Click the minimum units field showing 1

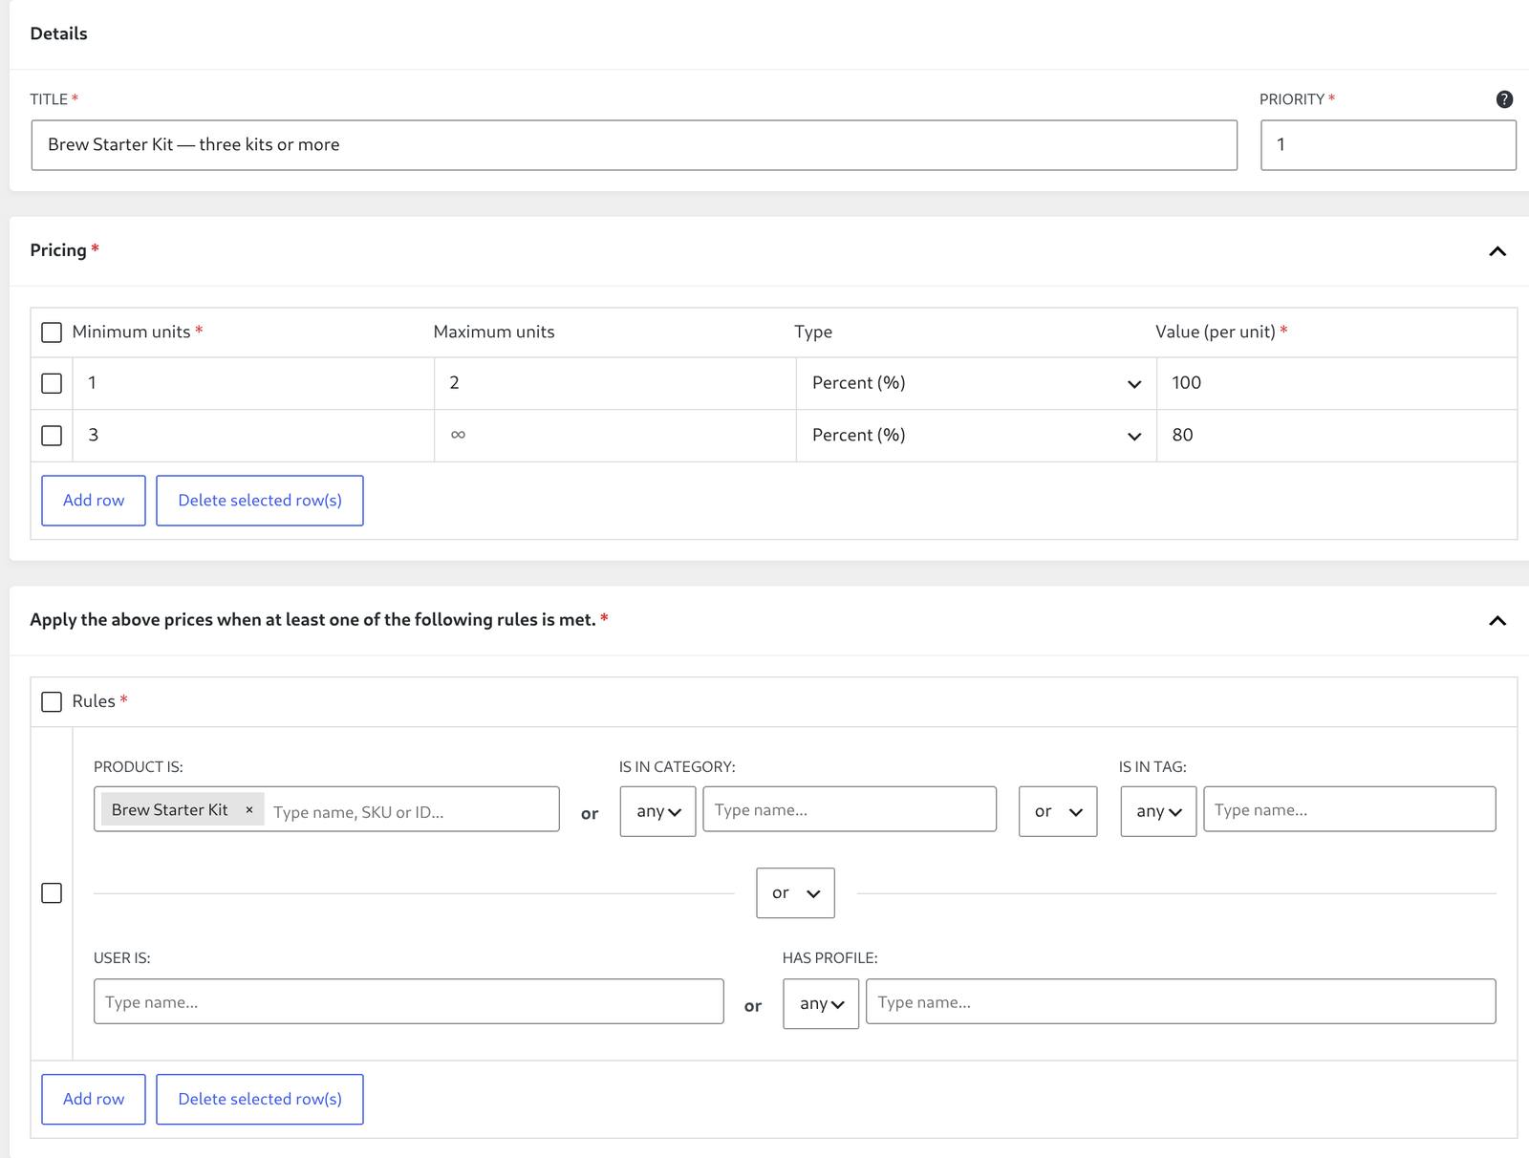[253, 383]
